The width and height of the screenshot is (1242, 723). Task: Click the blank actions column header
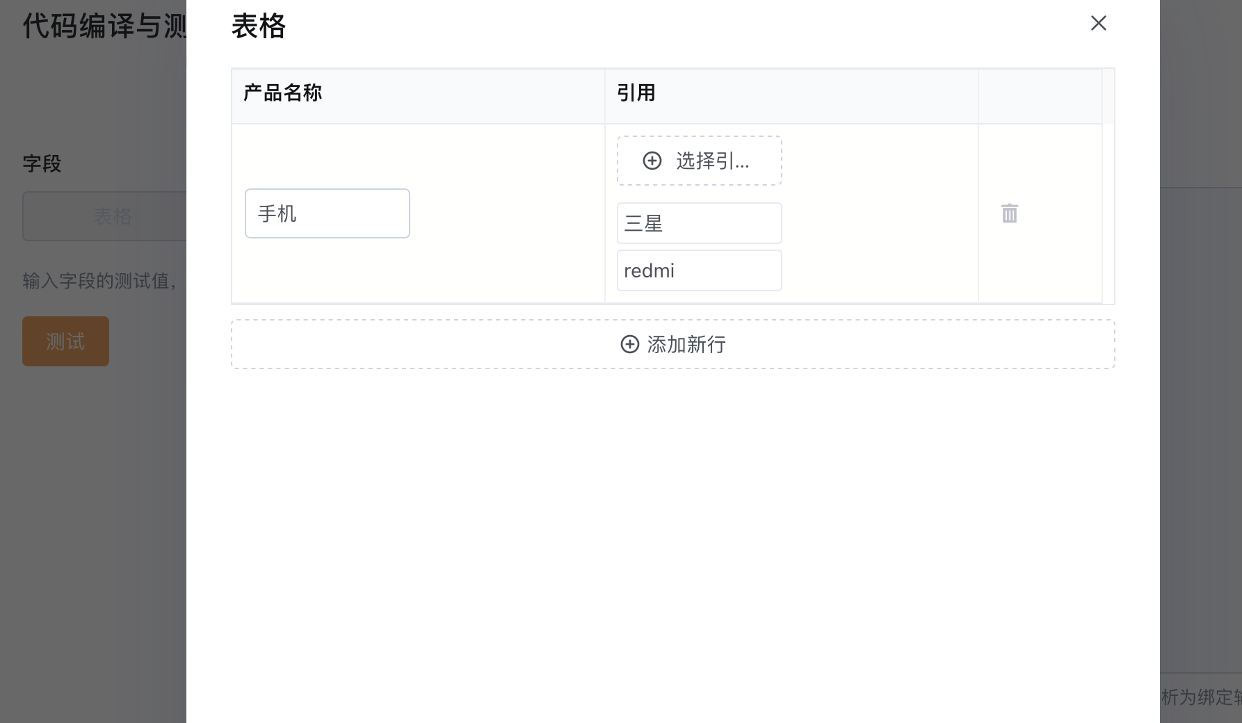[x=1040, y=96]
